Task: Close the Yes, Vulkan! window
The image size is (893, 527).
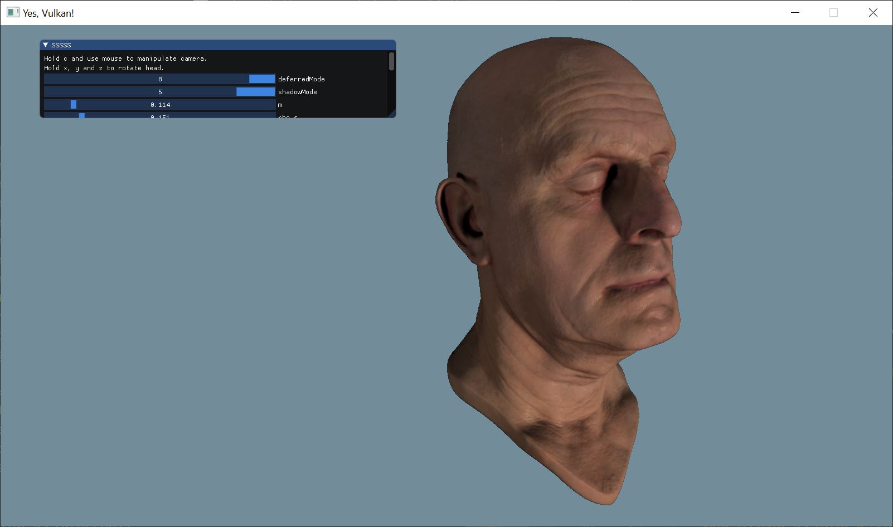Action: tap(873, 12)
